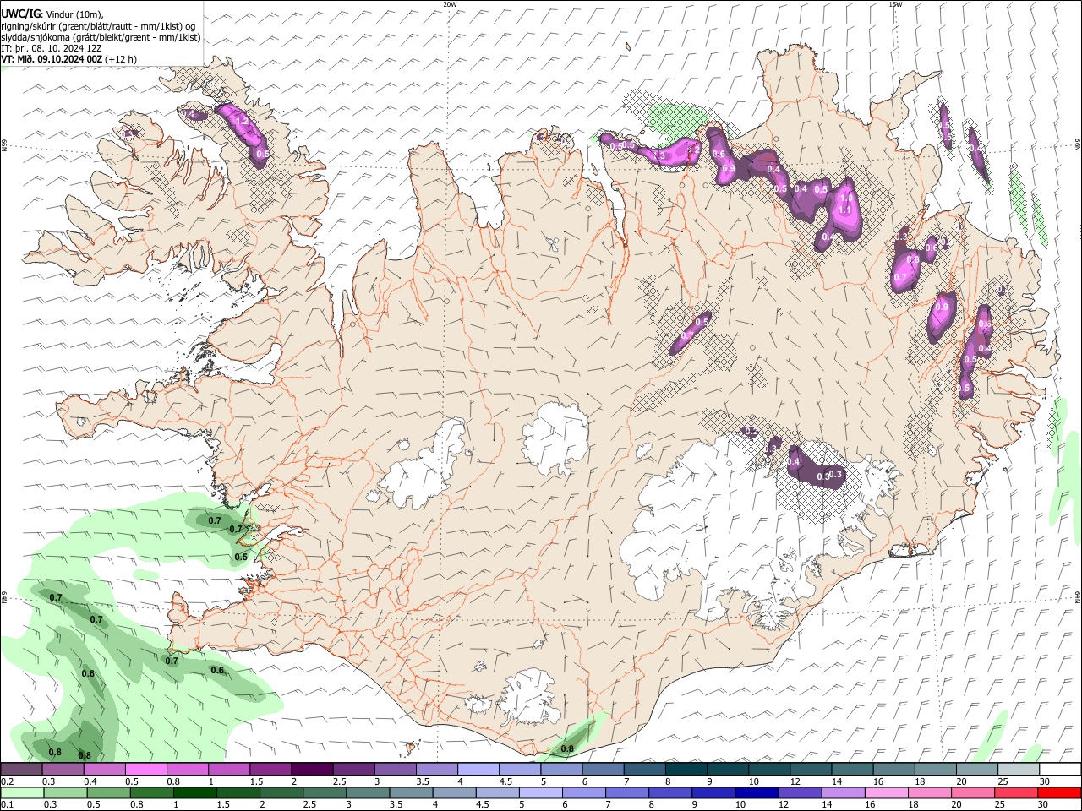Click the dark teal swatch labeled 8 in snow scale
This screenshot has height=811, width=1082.
pyautogui.click(x=686, y=769)
